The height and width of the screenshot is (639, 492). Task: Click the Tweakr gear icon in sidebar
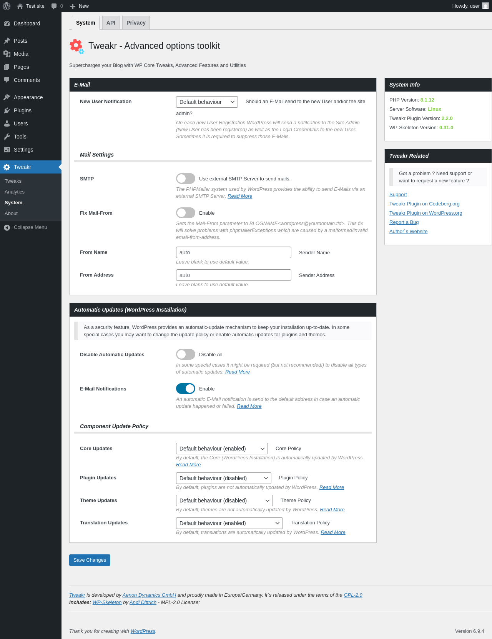[x=7, y=167]
